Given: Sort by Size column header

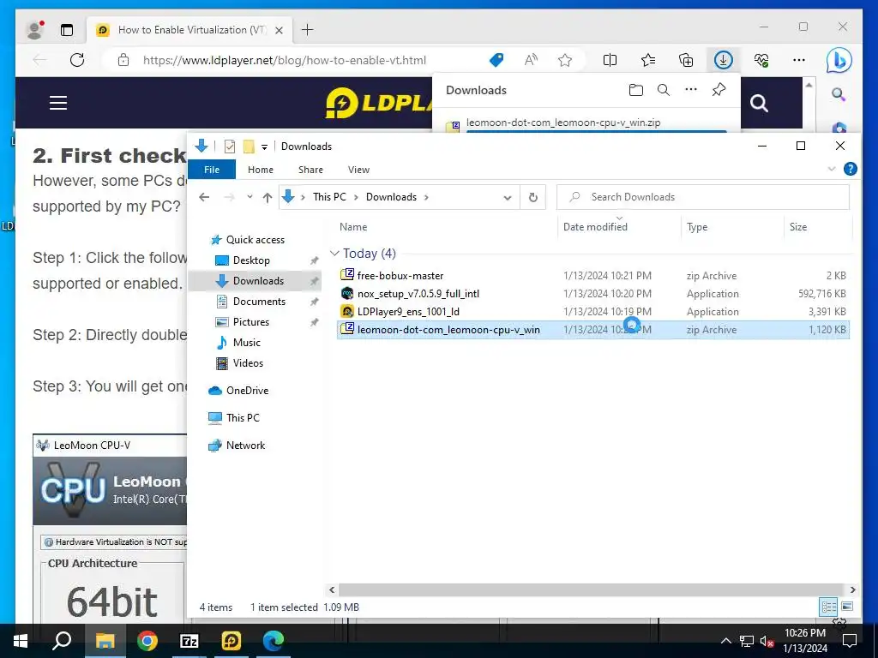Looking at the screenshot, I should 798,226.
